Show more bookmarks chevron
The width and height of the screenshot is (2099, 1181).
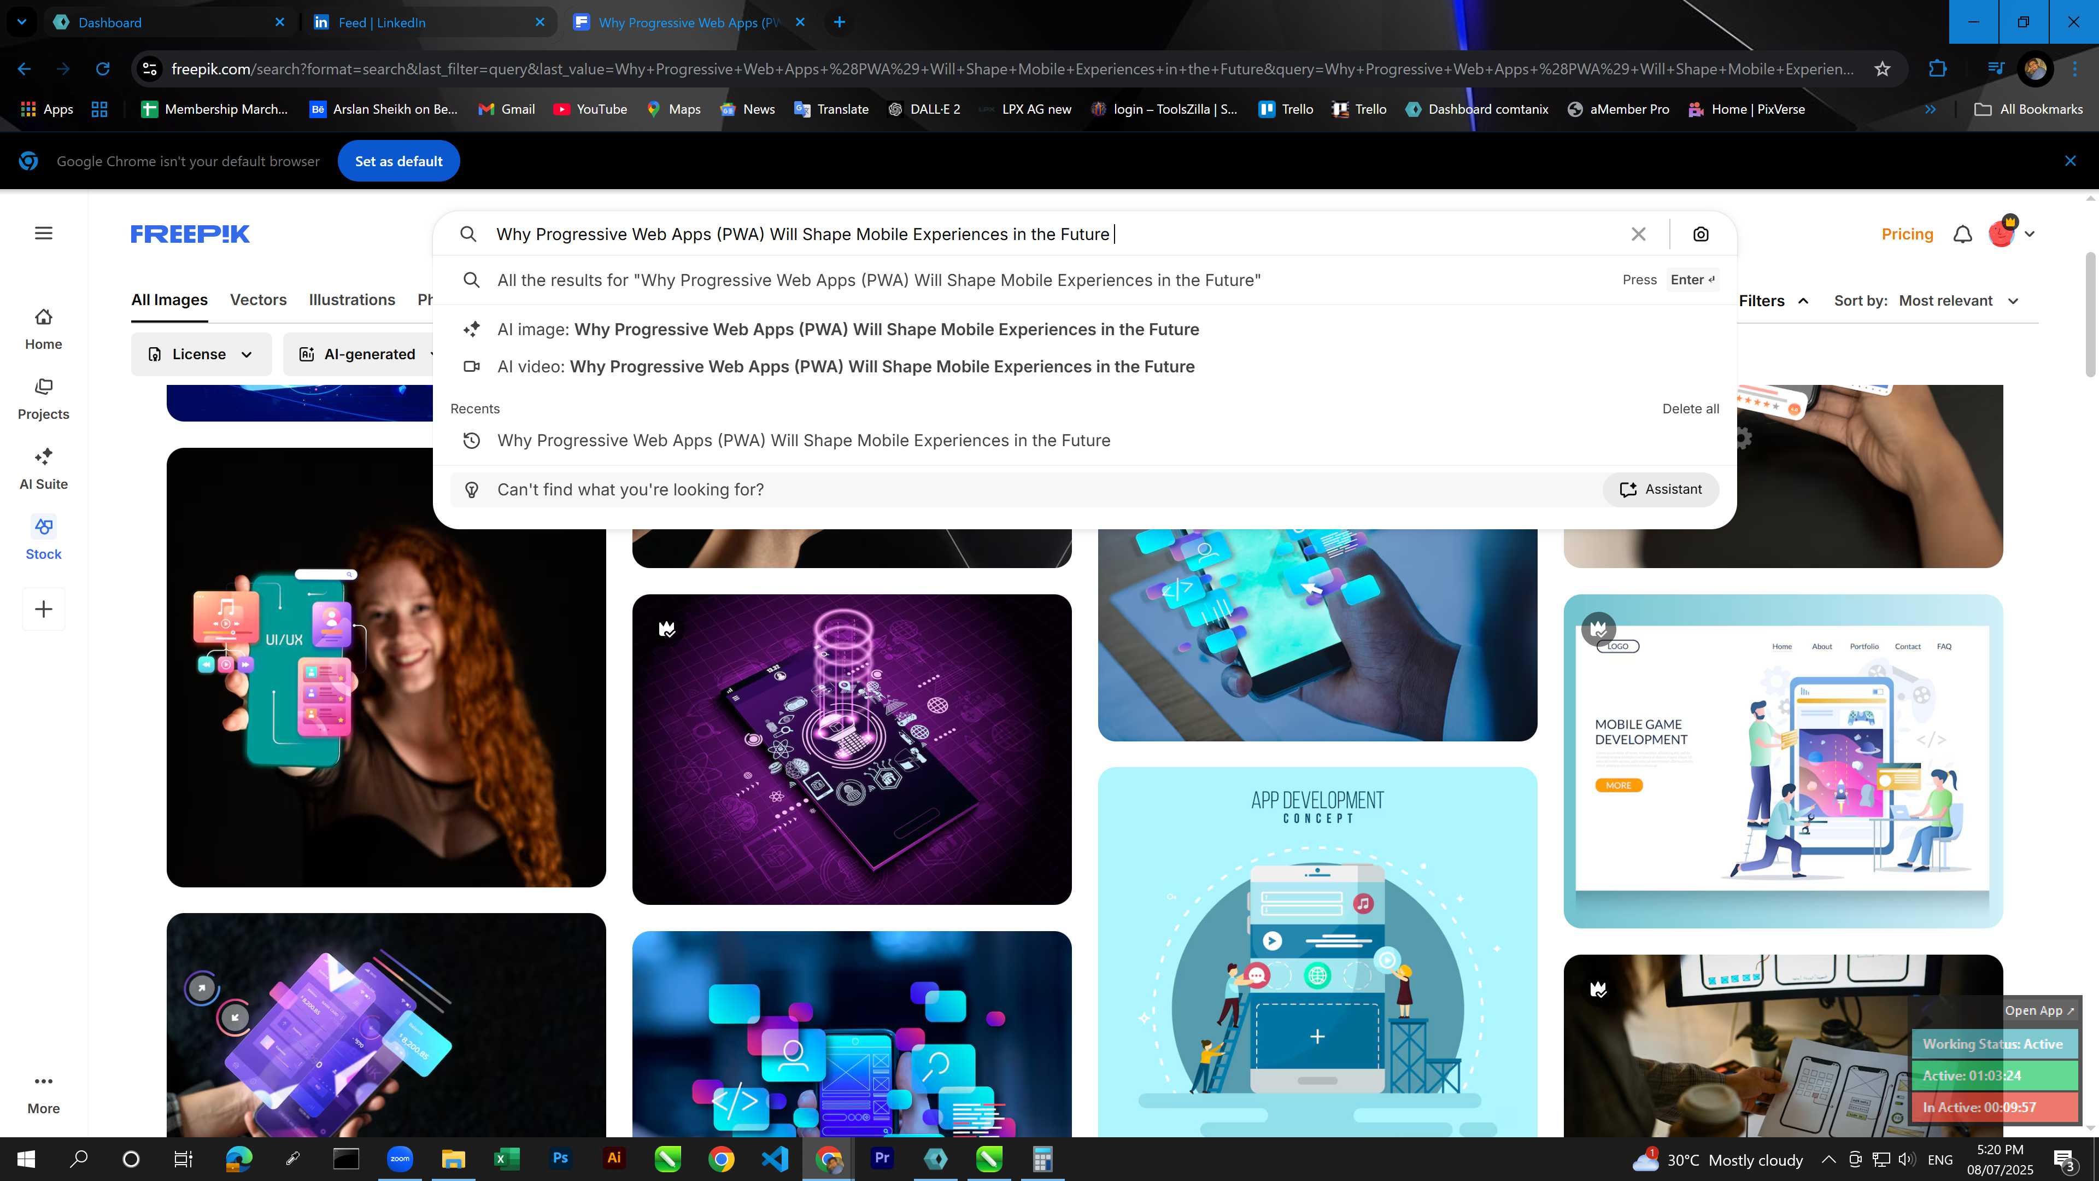1930,109
